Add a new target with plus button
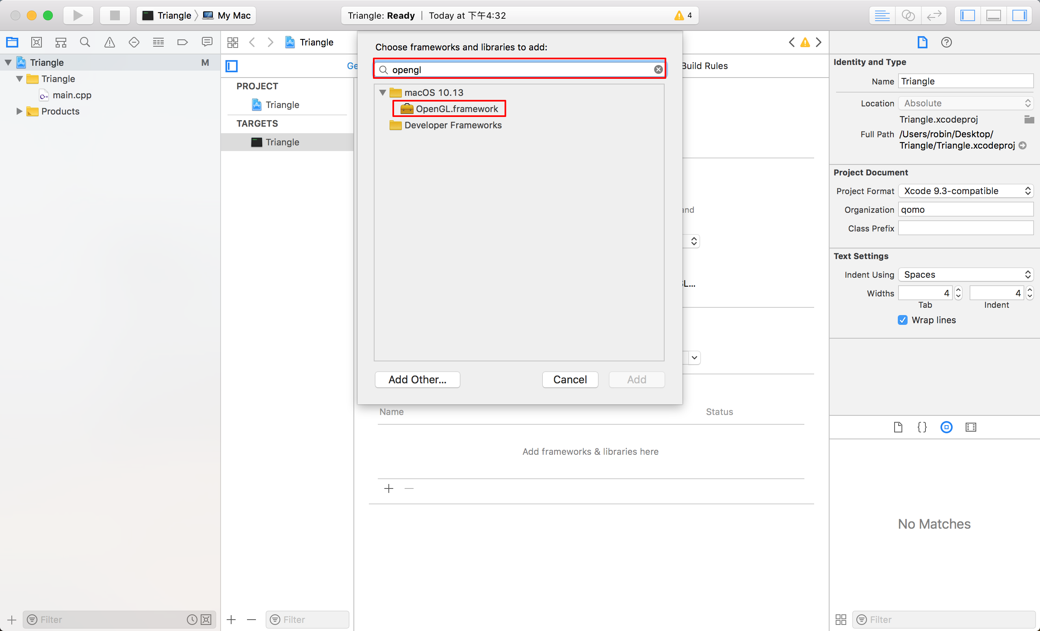The image size is (1040, 631). 231,620
